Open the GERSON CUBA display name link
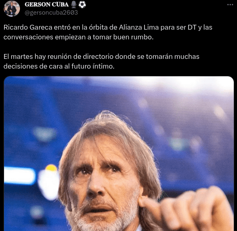The height and width of the screenshot is (231, 237). coord(46,4)
